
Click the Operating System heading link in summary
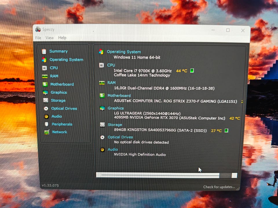coord(124,52)
